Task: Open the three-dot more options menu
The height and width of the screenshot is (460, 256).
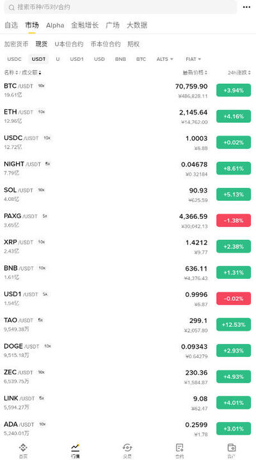Action: coord(246,7)
